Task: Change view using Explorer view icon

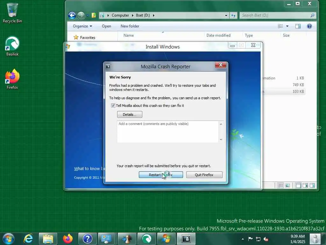Action: (280, 26)
